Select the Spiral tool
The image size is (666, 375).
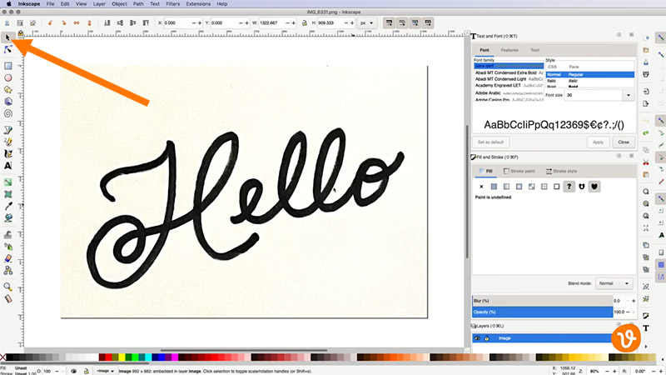pyautogui.click(x=7, y=113)
